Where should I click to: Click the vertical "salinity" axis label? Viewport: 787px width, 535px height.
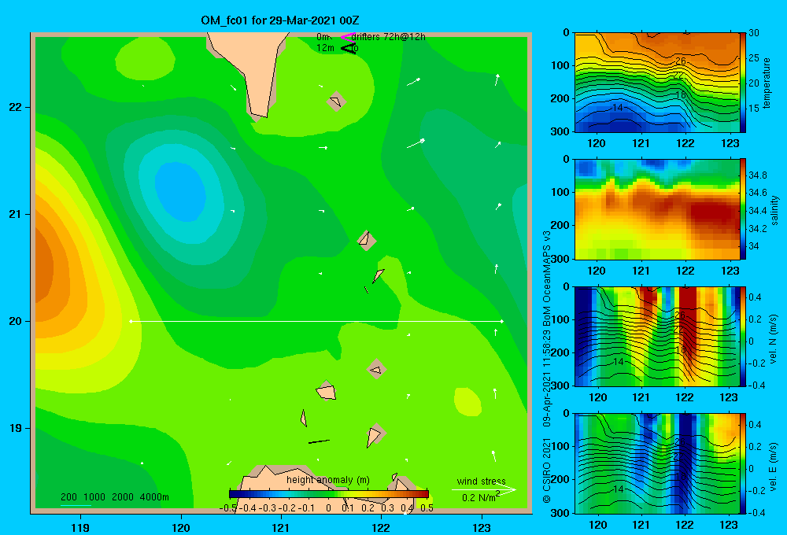(774, 210)
